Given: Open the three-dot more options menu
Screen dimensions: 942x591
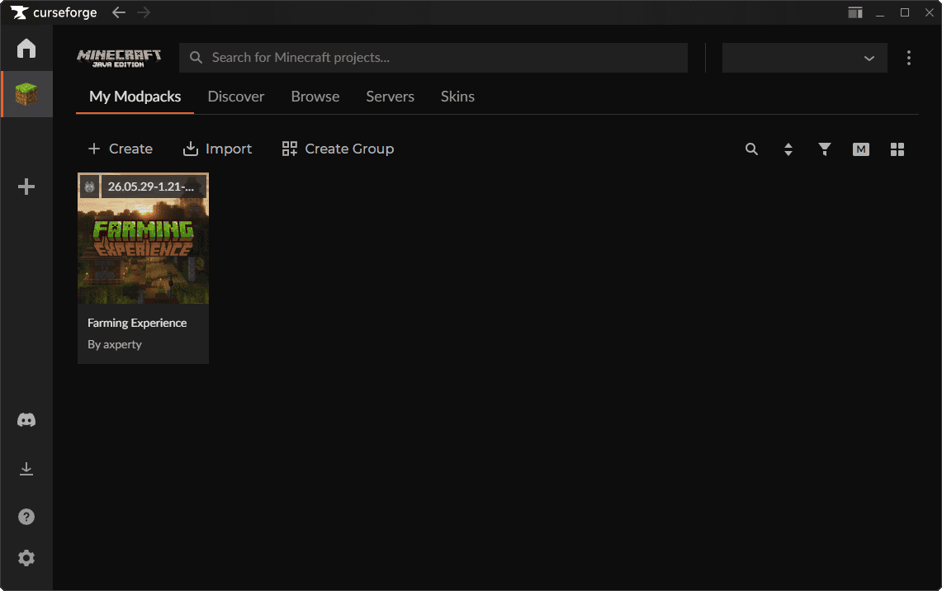Looking at the screenshot, I should point(908,58).
